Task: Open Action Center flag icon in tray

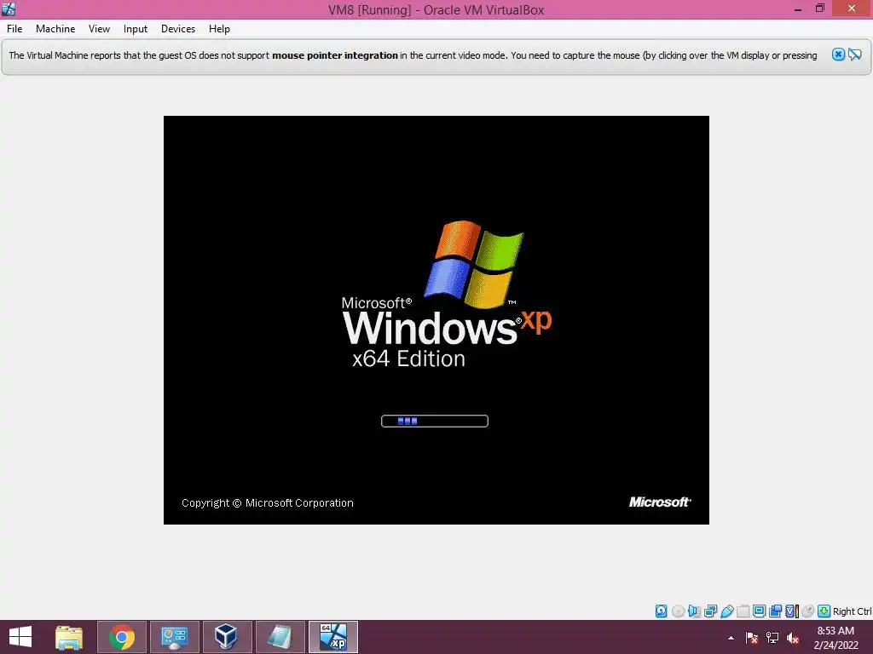Action: (x=751, y=638)
